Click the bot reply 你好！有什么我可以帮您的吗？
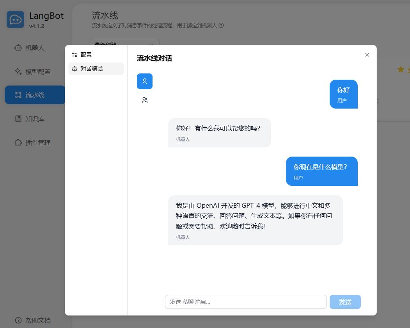 coord(219,132)
